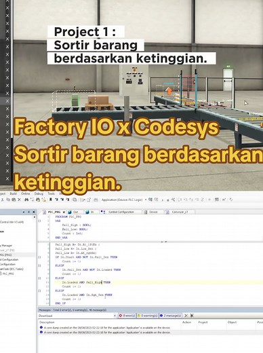Image resolution: width=263 pixels, height=353 pixels.
Task: Open the Device tab
Action: coord(153,212)
